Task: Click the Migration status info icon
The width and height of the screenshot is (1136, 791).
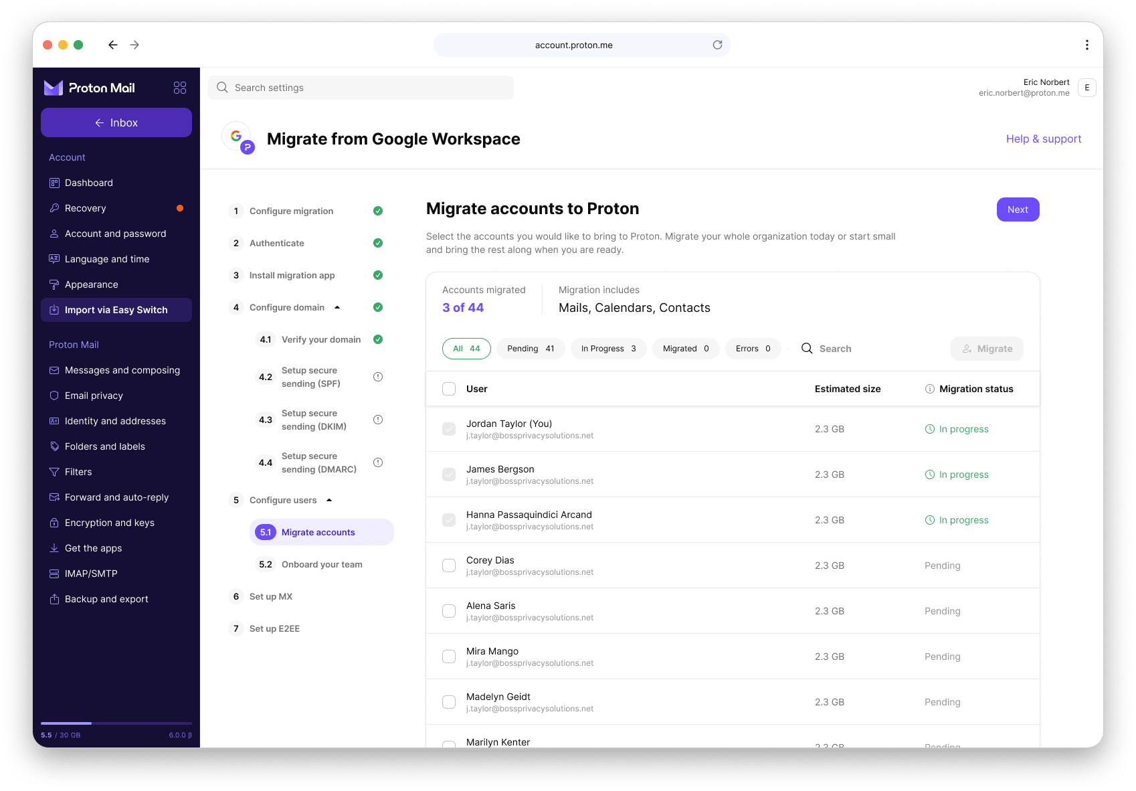Action: point(930,389)
